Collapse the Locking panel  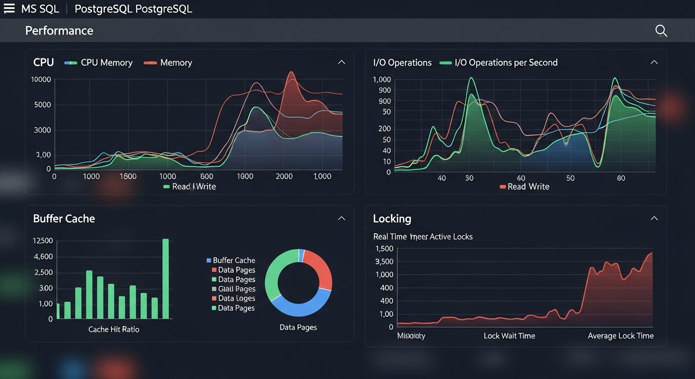point(654,218)
